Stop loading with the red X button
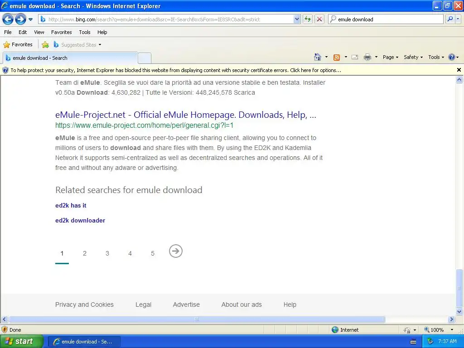Screen dimensions: 464x348 [x=319, y=19]
